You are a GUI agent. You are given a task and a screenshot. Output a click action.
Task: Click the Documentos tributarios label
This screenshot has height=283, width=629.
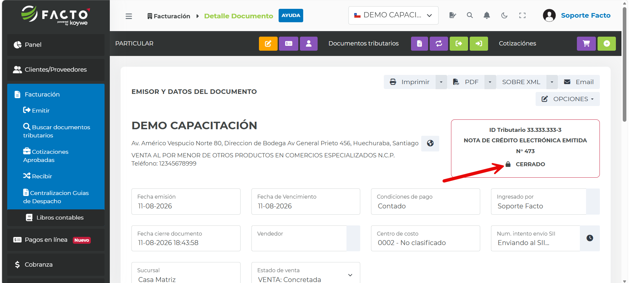[364, 44]
